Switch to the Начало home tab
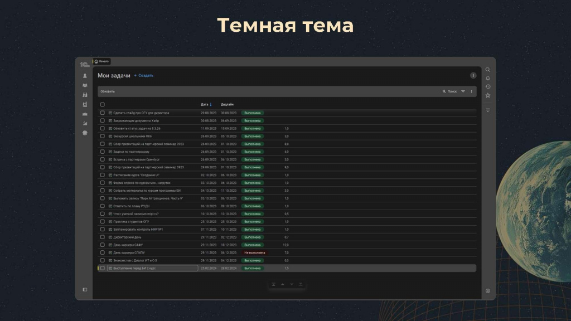 (101, 61)
